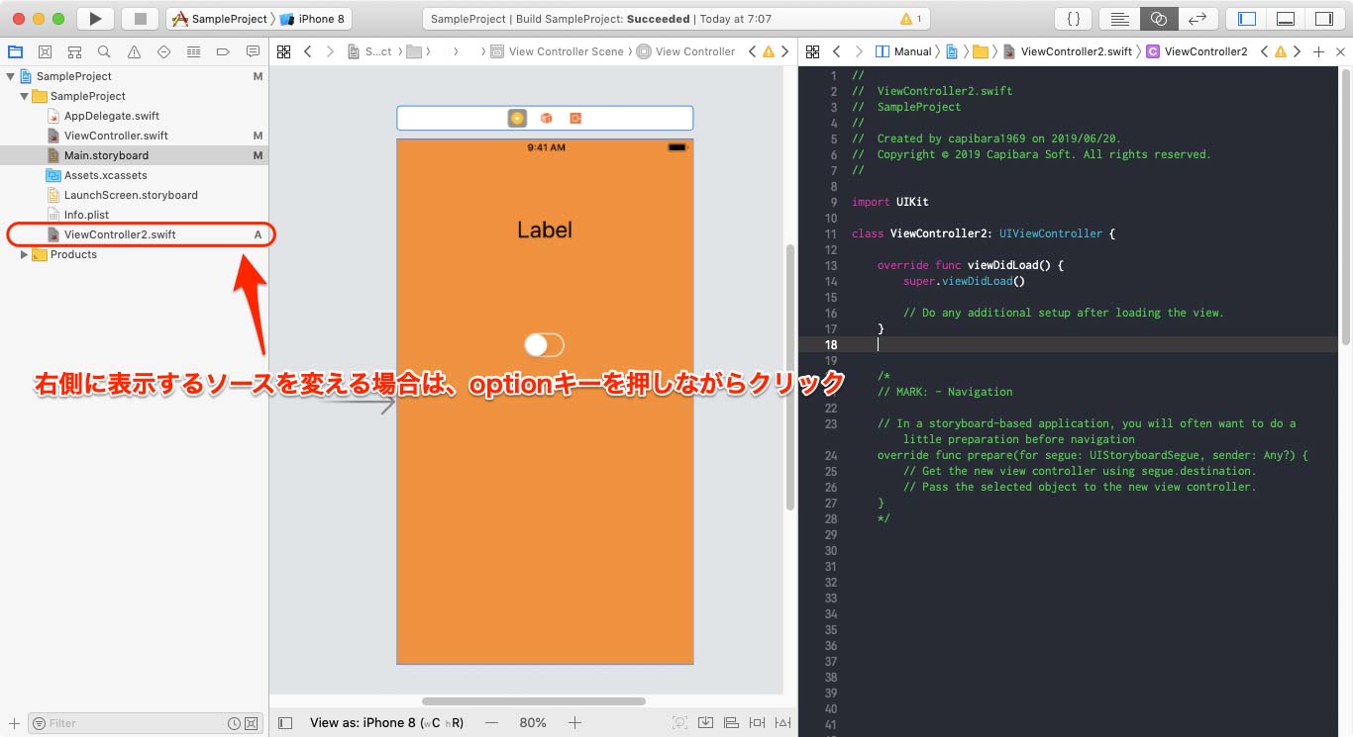Open ViewController.swift in the navigator

pos(115,136)
